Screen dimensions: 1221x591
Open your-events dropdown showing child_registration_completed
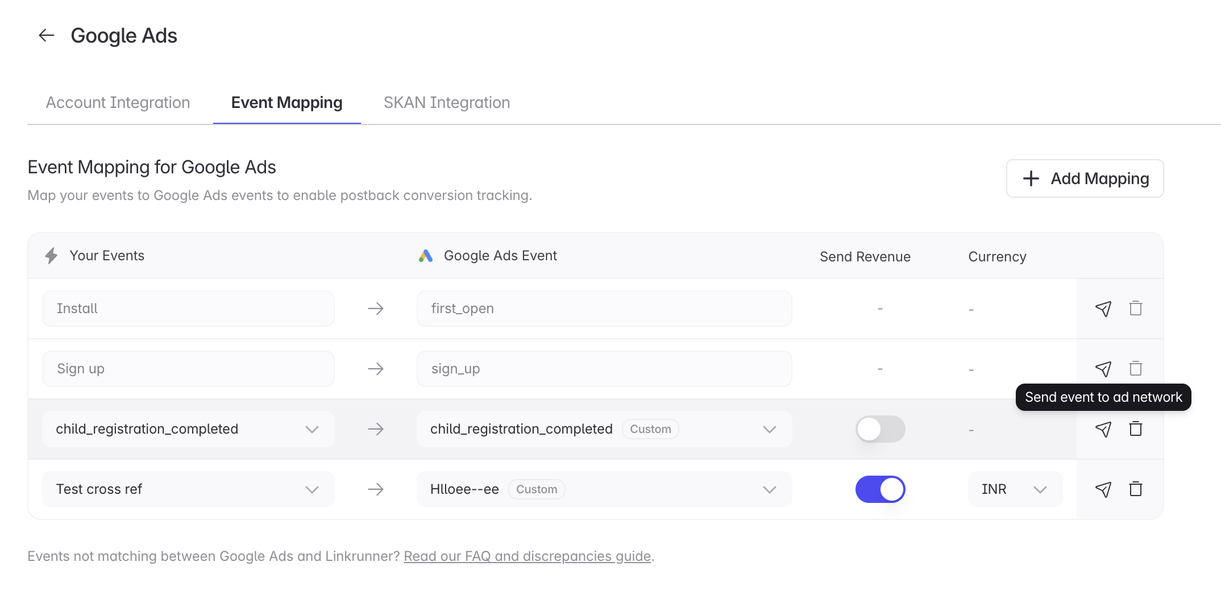coord(188,429)
